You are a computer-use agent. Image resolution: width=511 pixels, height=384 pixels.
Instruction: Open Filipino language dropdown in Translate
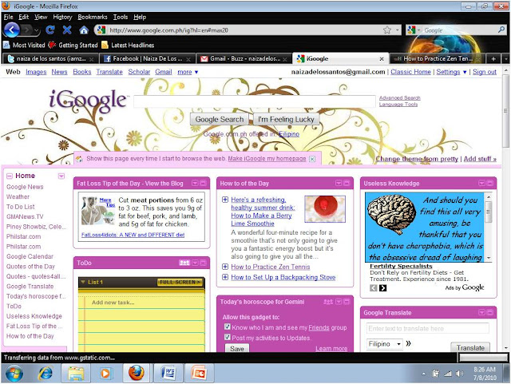[x=385, y=344]
